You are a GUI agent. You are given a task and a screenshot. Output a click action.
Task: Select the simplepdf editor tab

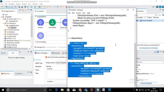tap(40, 11)
